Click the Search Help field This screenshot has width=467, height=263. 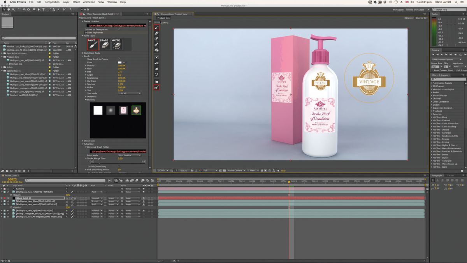(x=449, y=9)
